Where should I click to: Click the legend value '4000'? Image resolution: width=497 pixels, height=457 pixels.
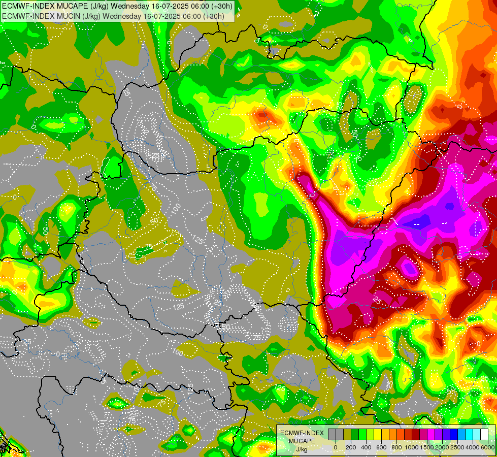click(473, 447)
